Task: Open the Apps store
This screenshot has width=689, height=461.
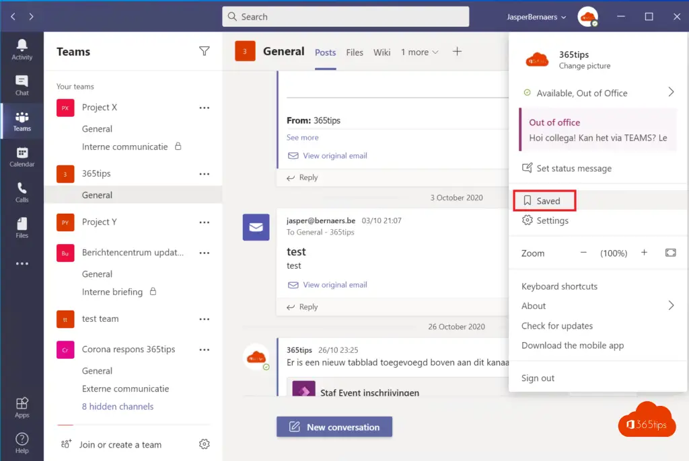Action: tap(22, 407)
